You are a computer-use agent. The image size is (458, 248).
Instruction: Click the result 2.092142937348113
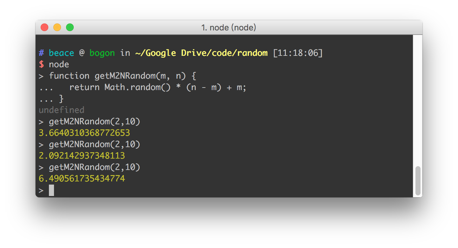point(82,156)
